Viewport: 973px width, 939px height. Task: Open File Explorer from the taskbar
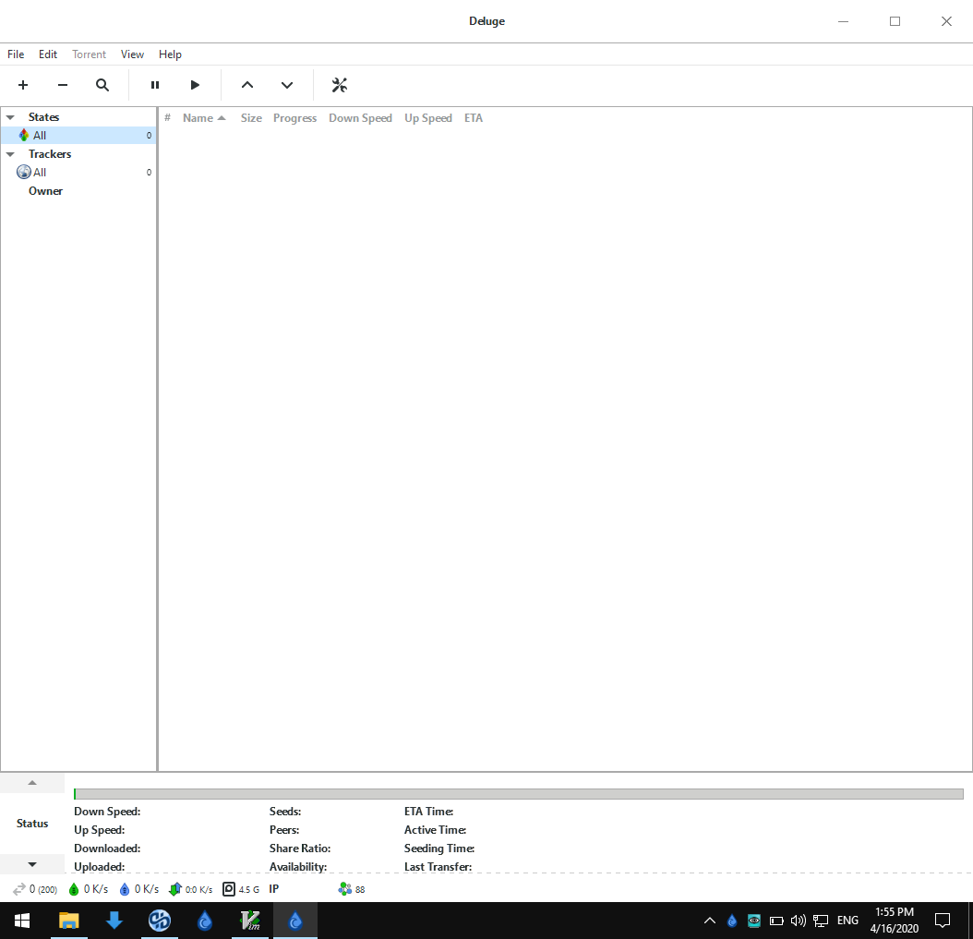pyautogui.click(x=69, y=921)
